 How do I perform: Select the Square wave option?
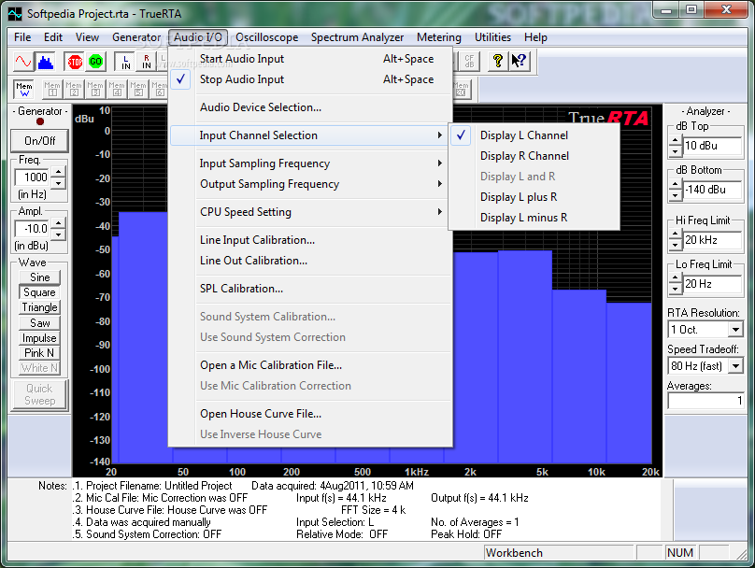(x=40, y=292)
